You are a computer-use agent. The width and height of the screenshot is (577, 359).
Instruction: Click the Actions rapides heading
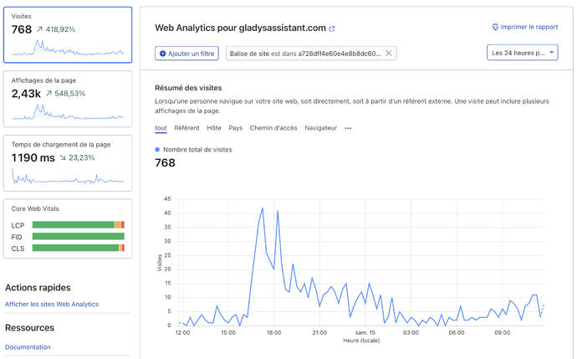tap(38, 288)
